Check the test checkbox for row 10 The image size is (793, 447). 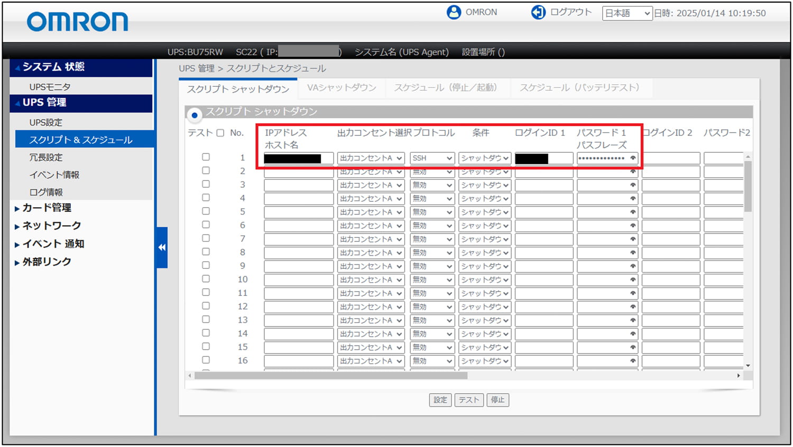pos(206,279)
